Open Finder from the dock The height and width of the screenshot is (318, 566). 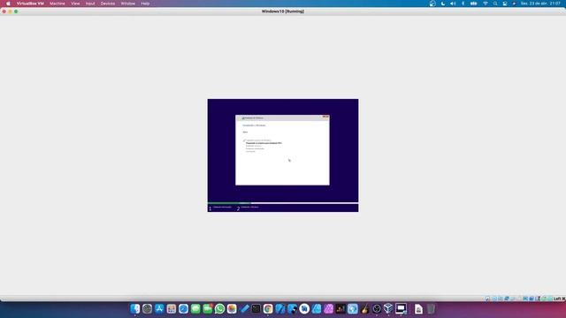pos(135,308)
